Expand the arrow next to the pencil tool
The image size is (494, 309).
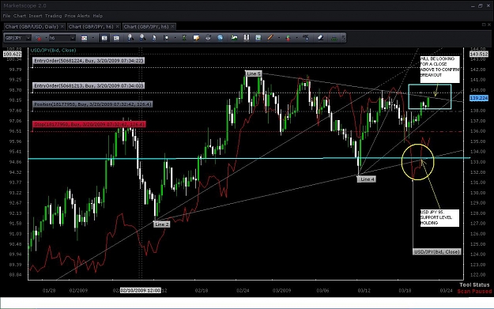[x=279, y=38]
